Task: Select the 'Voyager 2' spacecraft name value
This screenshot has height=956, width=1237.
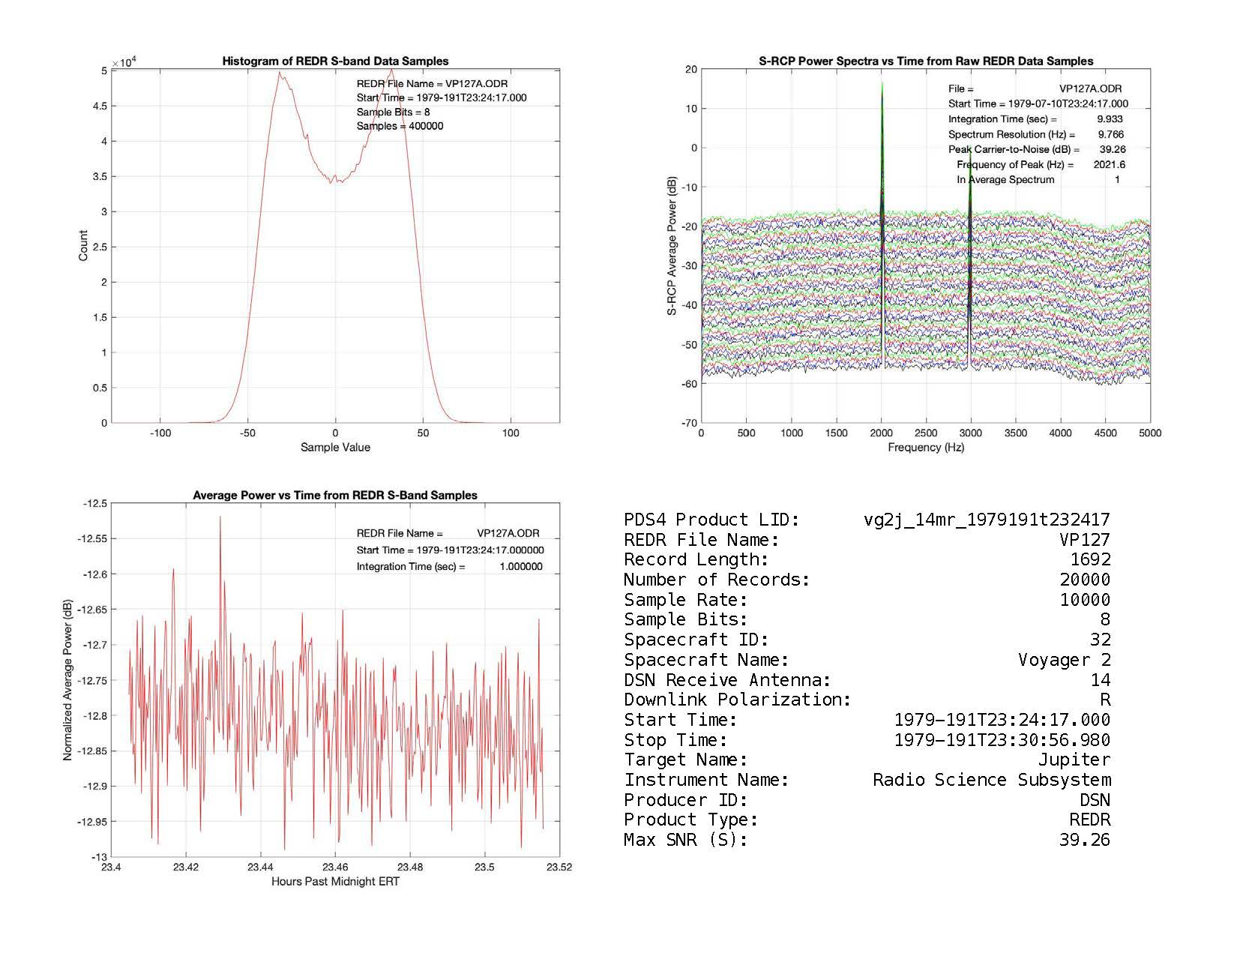Action: (x=1064, y=660)
